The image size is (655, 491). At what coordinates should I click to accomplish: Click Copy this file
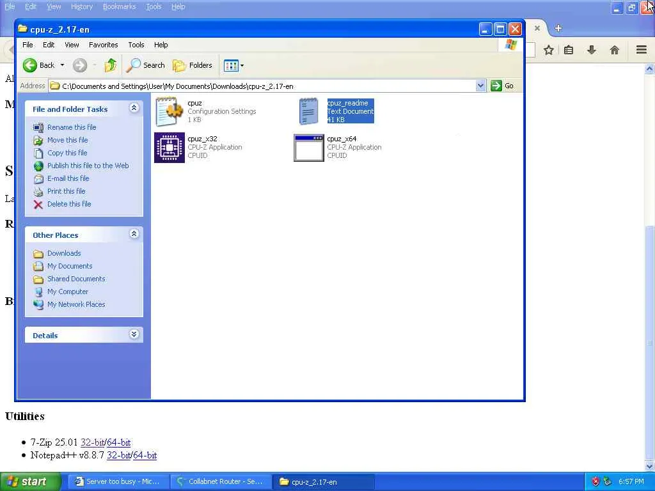click(67, 153)
